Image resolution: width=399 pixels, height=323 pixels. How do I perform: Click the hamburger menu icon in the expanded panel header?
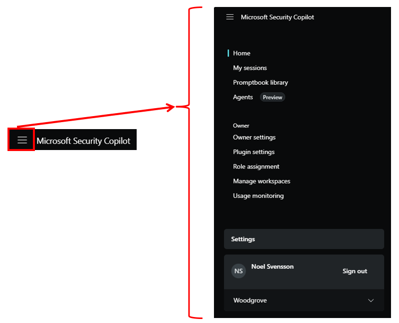[230, 17]
